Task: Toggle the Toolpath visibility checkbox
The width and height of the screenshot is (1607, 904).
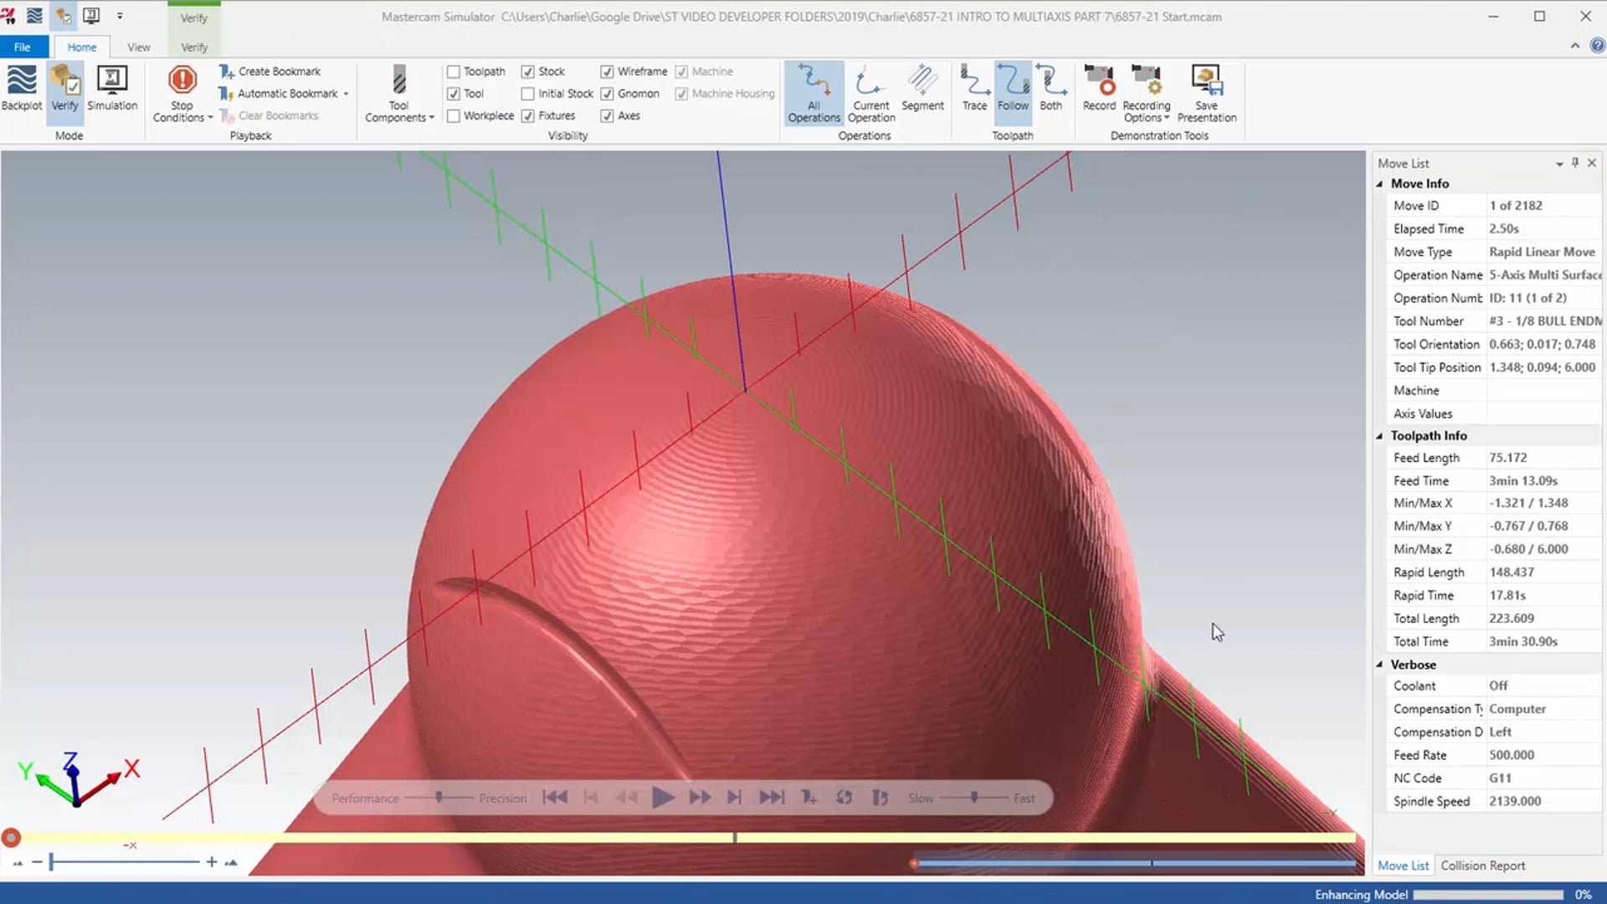Action: coord(454,70)
